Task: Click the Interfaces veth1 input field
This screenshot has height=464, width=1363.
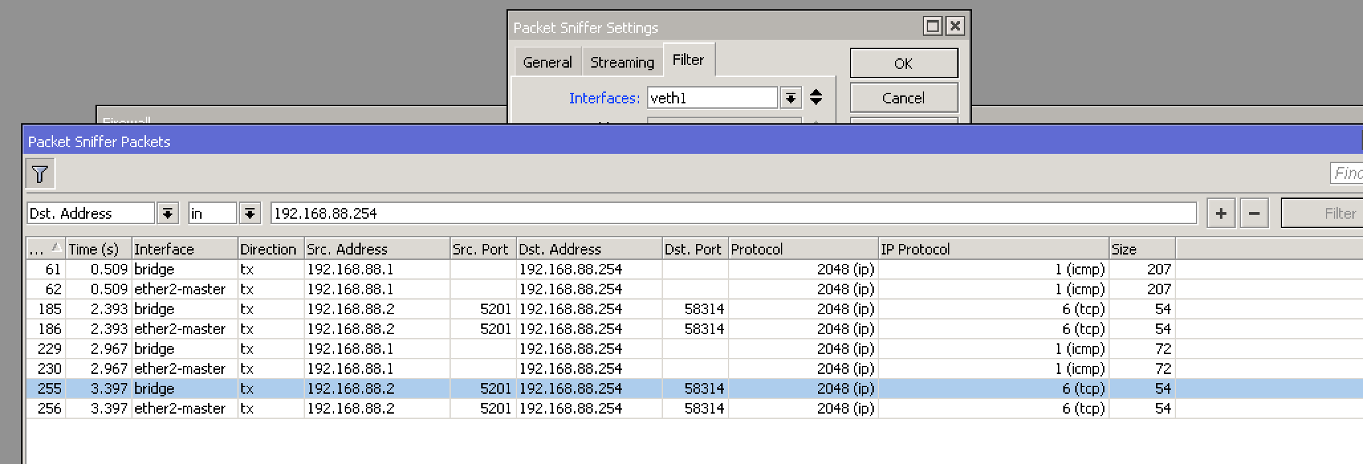Action: (712, 97)
